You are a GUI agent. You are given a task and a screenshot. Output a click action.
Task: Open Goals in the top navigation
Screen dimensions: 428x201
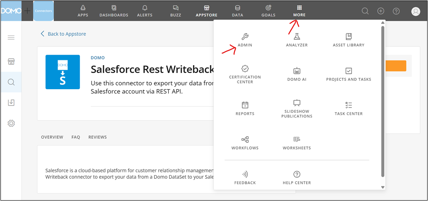coord(268,11)
